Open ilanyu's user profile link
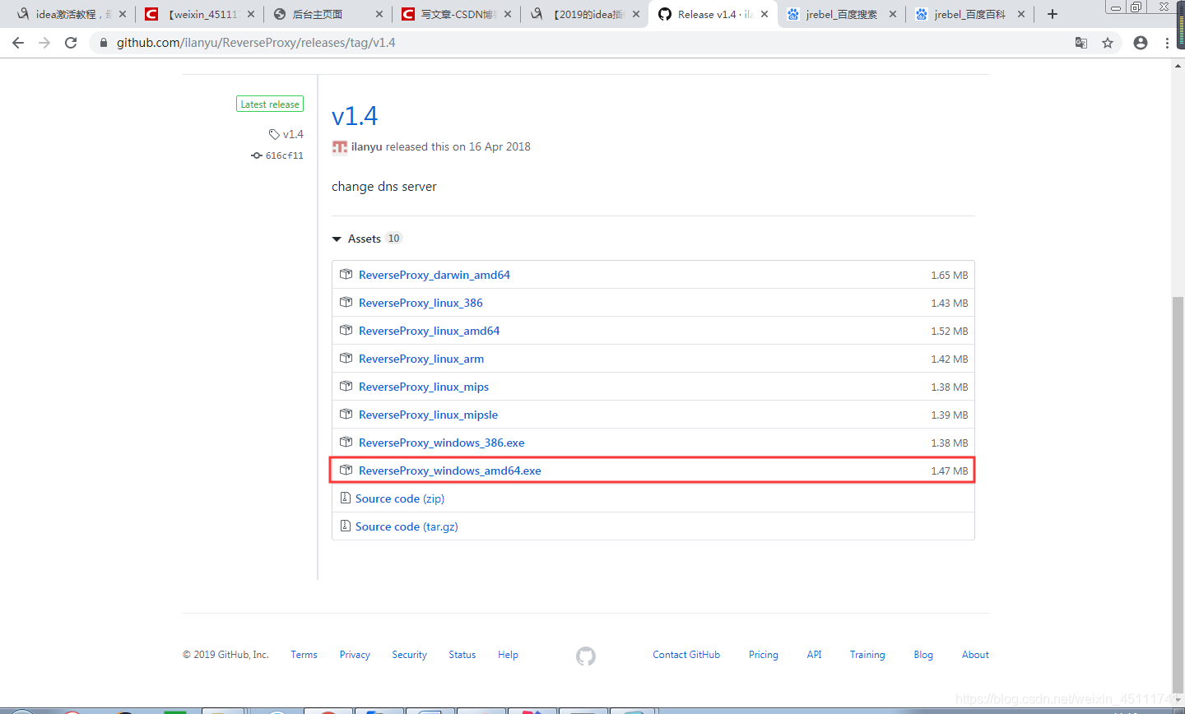 366,146
